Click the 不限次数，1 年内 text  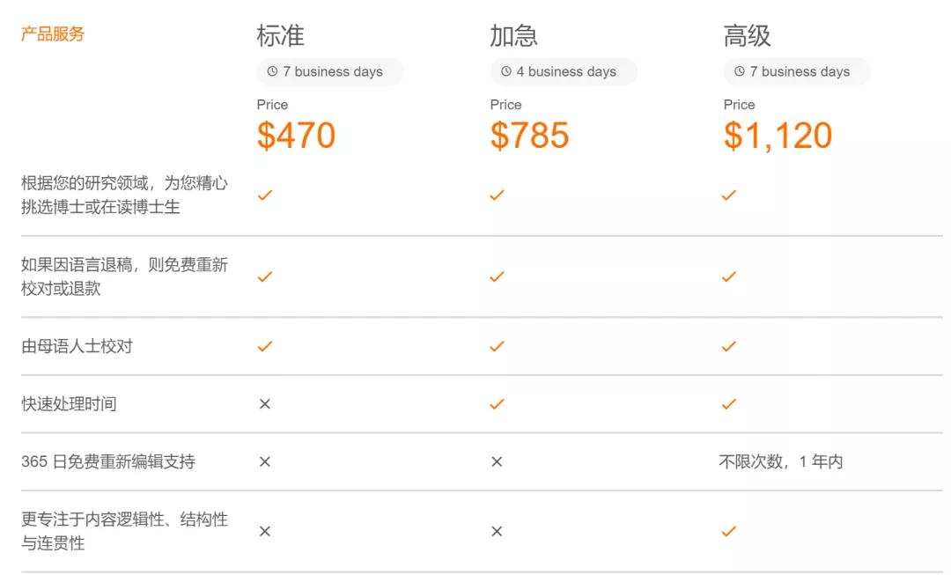pos(780,461)
